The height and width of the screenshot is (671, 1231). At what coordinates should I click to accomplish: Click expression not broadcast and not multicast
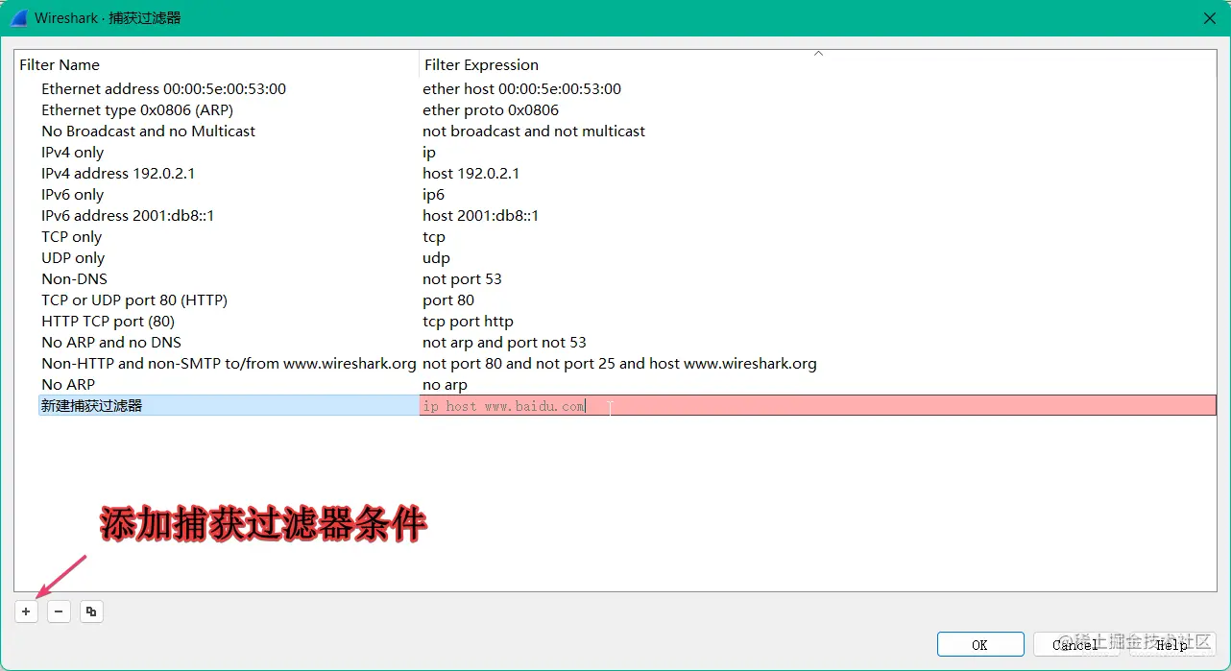click(534, 132)
